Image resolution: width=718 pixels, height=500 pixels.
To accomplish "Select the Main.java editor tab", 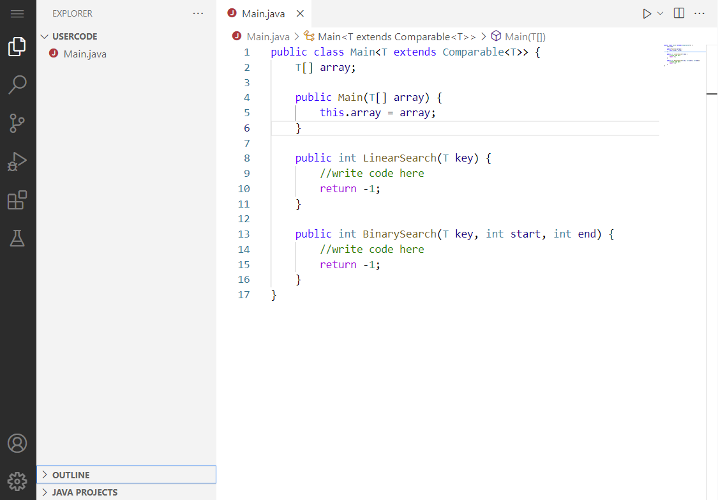I will tap(264, 13).
